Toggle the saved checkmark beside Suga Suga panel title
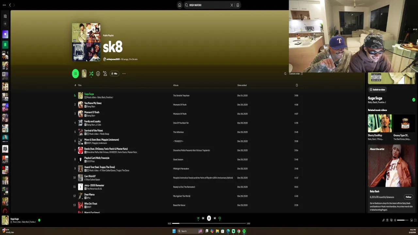This screenshot has height=235, width=418. (414, 100)
